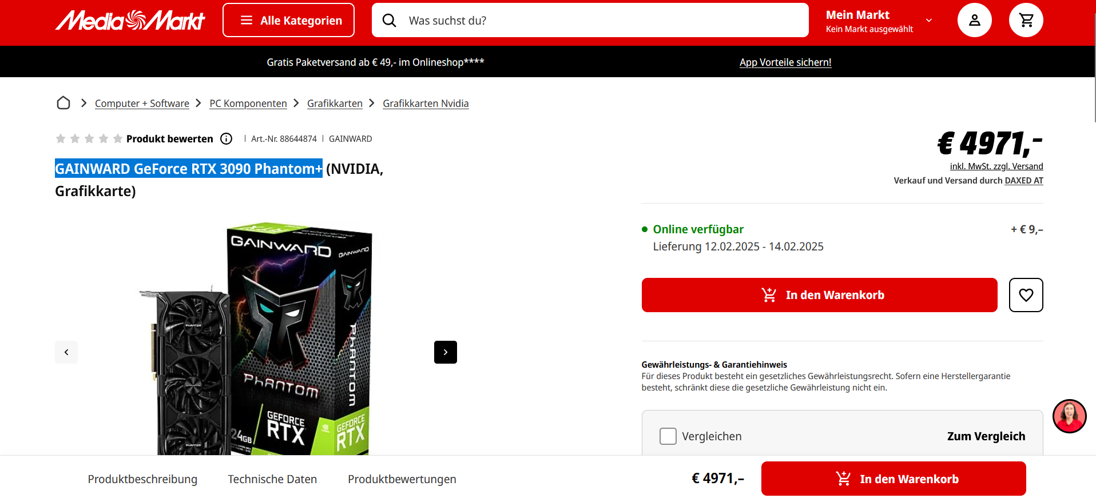Tick the Vergleichen checkbox
The height and width of the screenshot is (498, 1096).
pyautogui.click(x=668, y=436)
